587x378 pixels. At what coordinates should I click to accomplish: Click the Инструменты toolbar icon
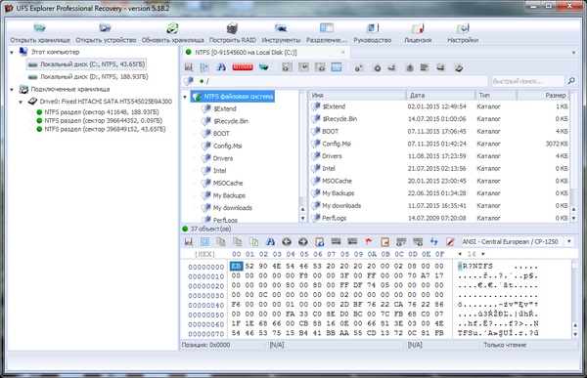281,28
